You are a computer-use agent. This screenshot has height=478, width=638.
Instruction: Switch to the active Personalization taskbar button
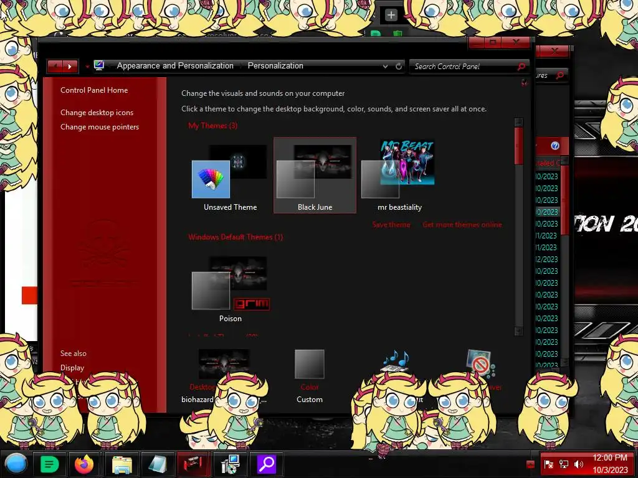pos(193,464)
